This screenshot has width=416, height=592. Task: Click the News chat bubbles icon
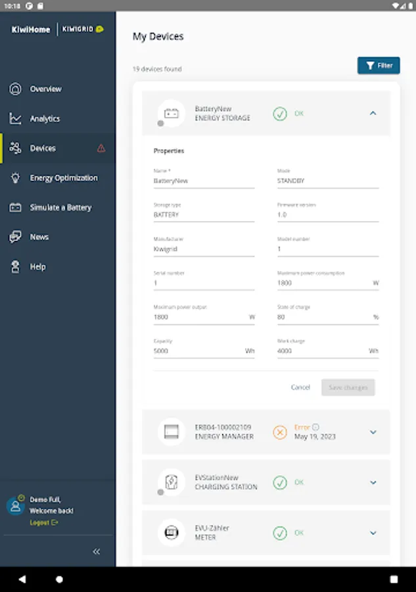[x=15, y=237]
